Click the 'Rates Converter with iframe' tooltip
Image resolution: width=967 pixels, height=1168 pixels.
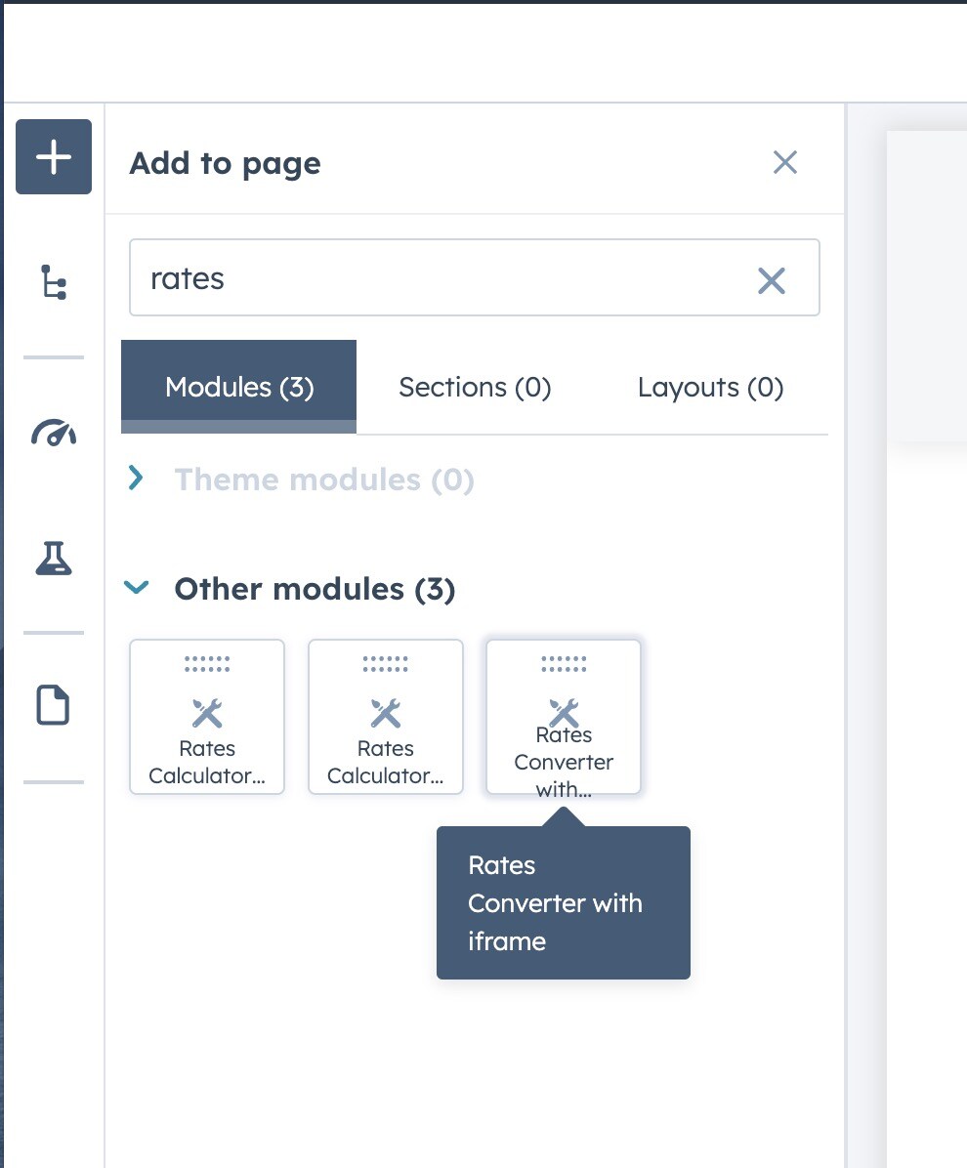(563, 903)
